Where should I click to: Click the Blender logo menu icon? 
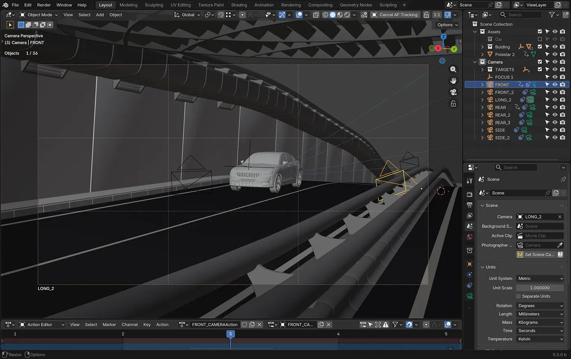point(5,5)
